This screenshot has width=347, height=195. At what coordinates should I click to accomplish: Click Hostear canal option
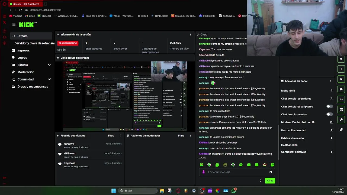pos(290,145)
